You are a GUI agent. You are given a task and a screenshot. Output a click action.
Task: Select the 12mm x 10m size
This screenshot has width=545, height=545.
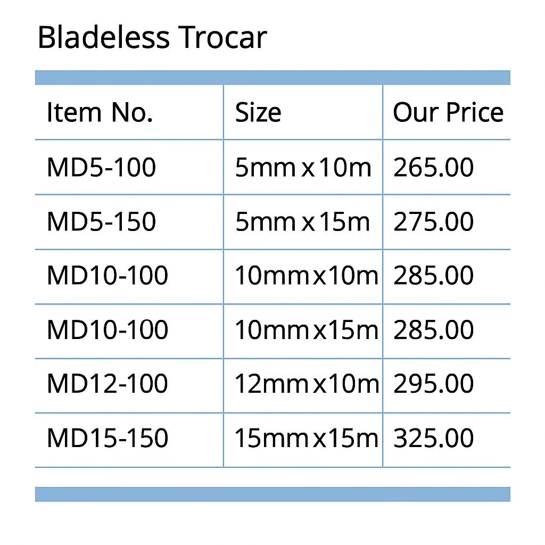coord(306,384)
